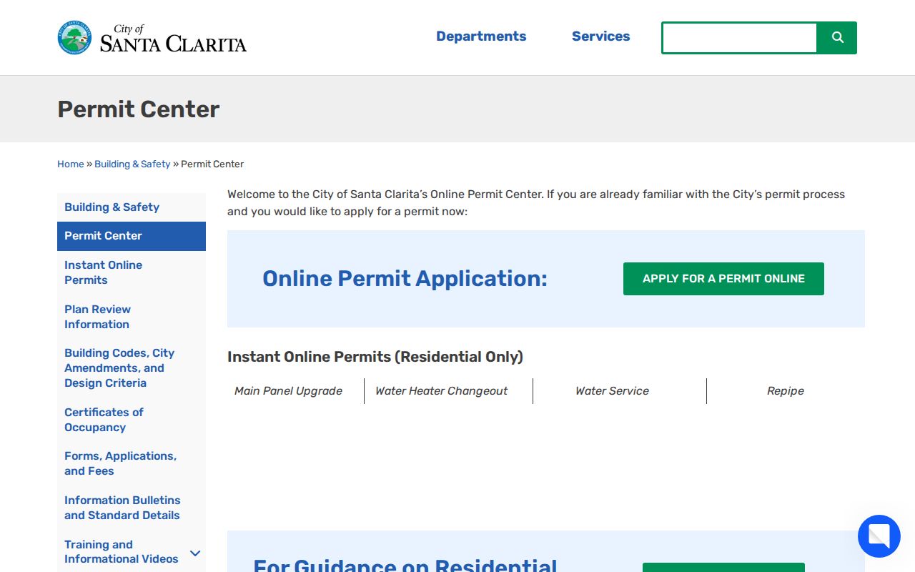Screen dimensions: 915x572
Task: Open Plan Review Information sidebar link
Action: [x=132, y=317]
